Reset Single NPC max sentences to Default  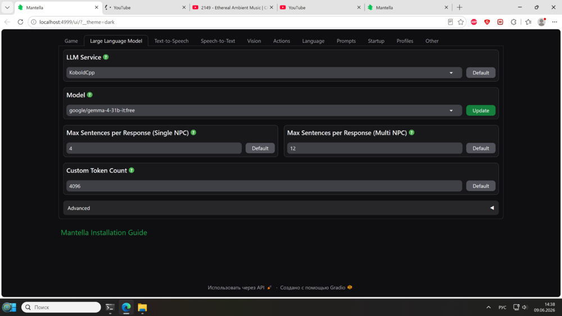coord(260,148)
